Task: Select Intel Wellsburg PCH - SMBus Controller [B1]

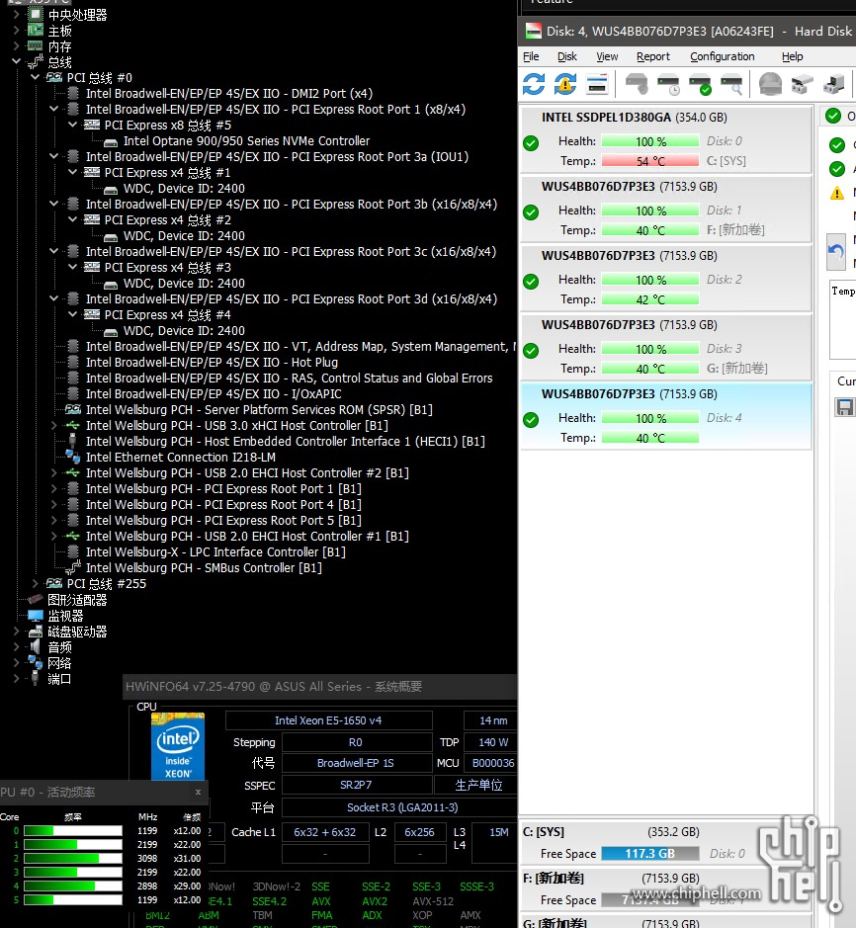Action: coord(204,567)
